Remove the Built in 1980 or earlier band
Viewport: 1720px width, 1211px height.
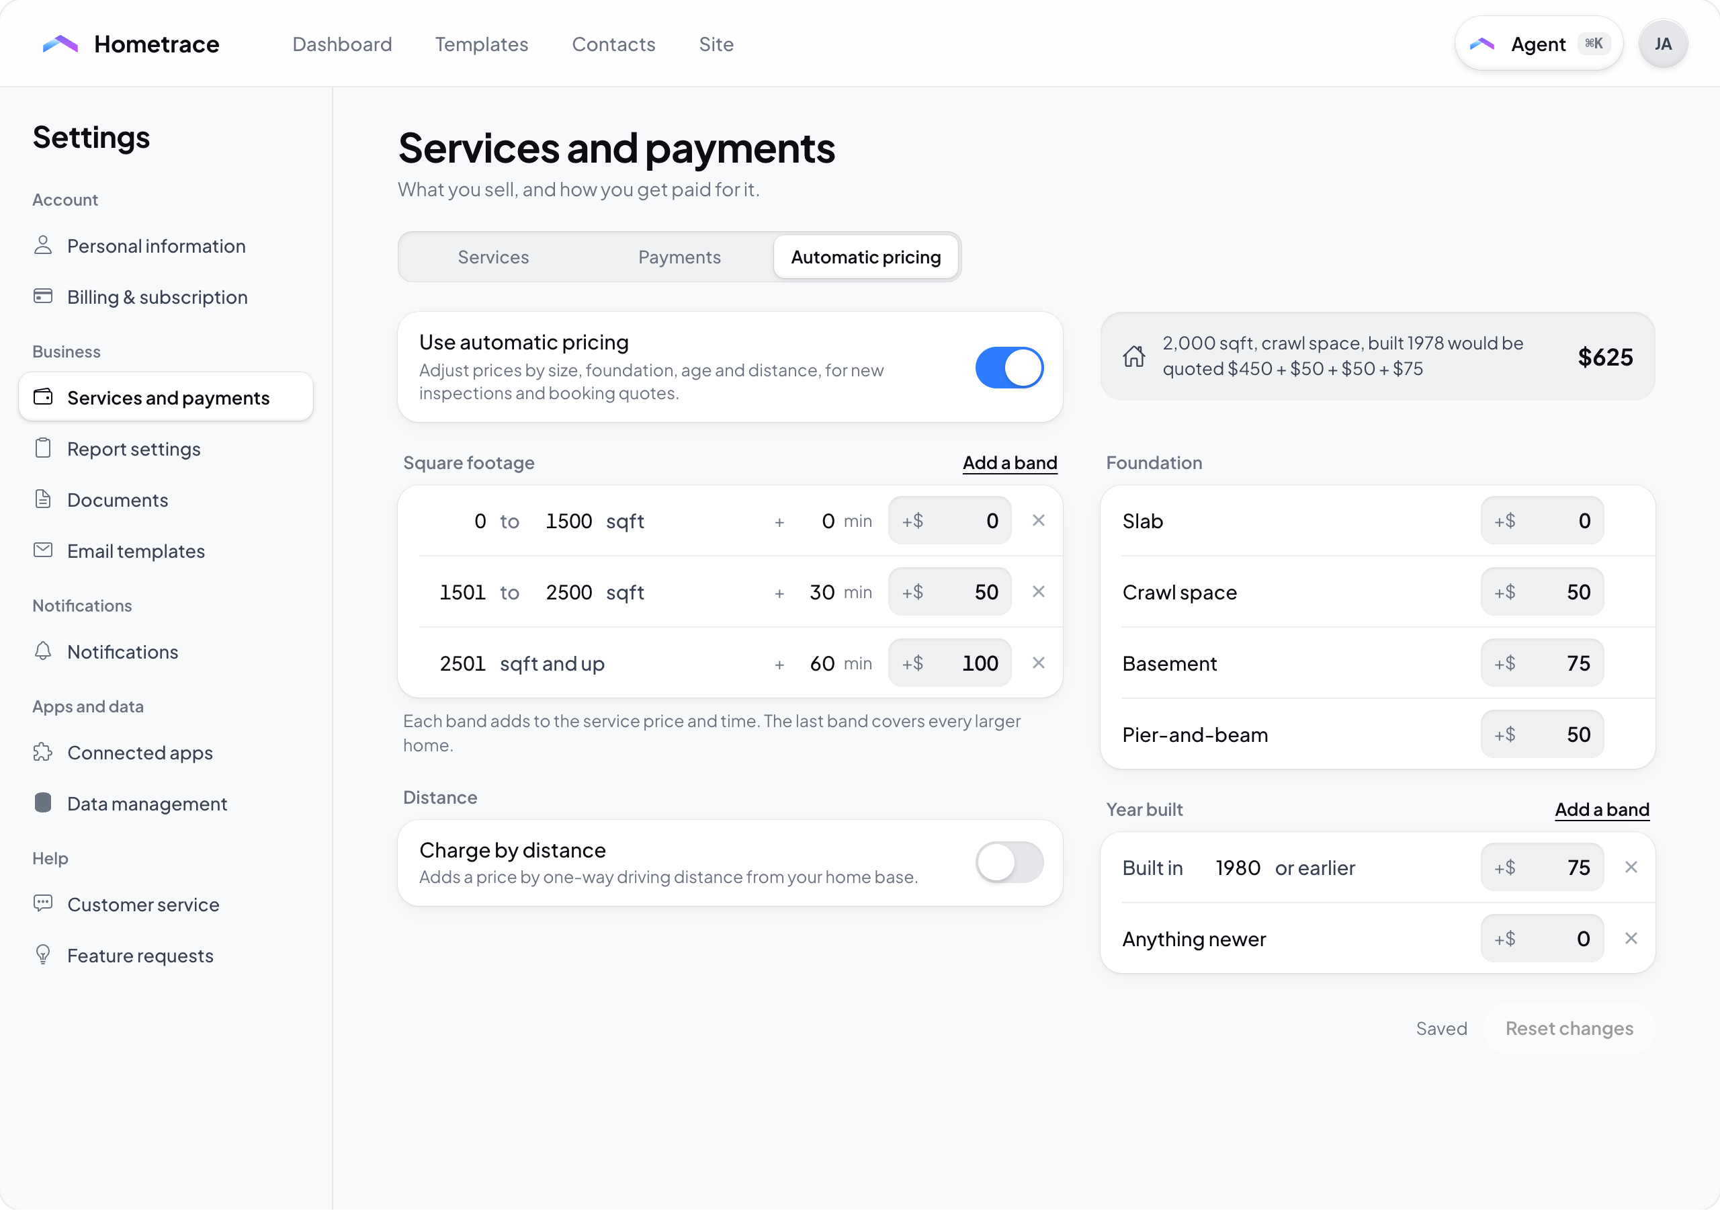click(1631, 867)
